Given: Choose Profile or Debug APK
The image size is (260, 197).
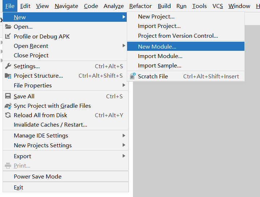Looking at the screenshot, I should (x=65, y=36).
